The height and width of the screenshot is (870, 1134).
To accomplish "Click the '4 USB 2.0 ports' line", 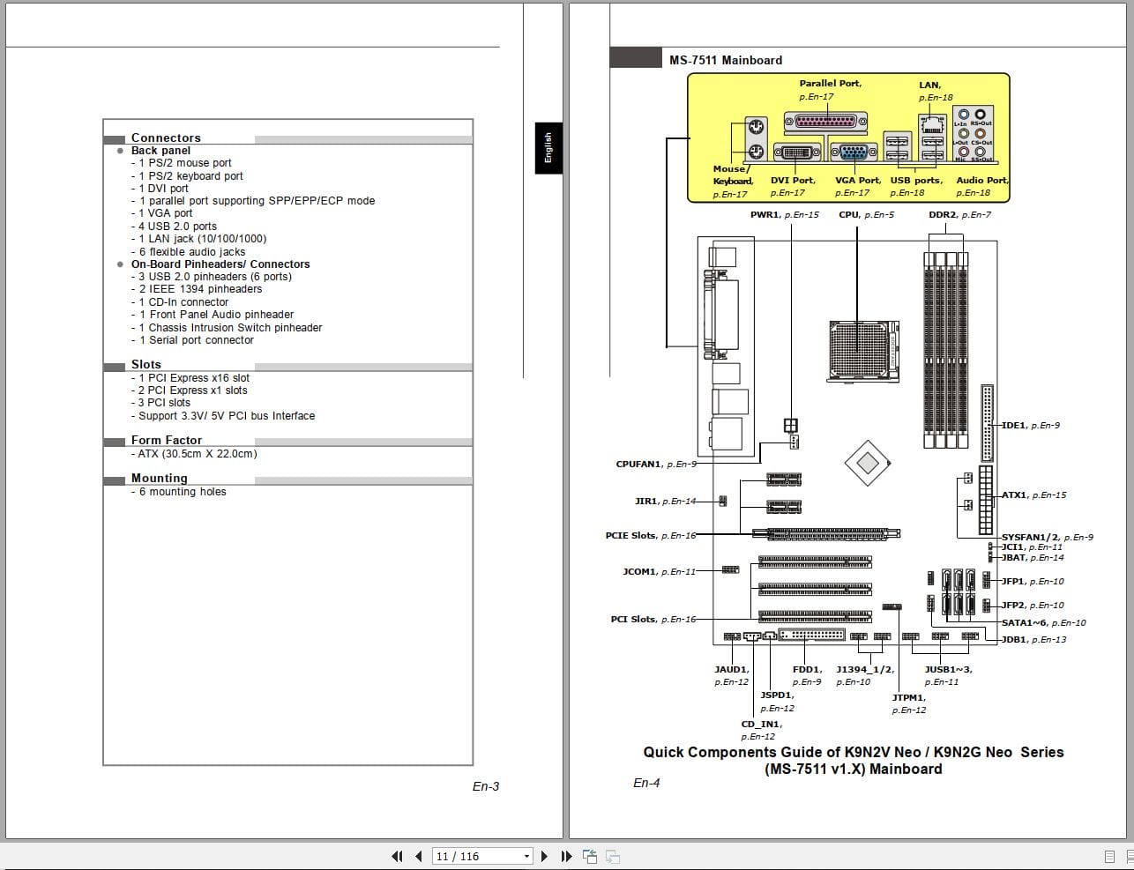I will (174, 226).
